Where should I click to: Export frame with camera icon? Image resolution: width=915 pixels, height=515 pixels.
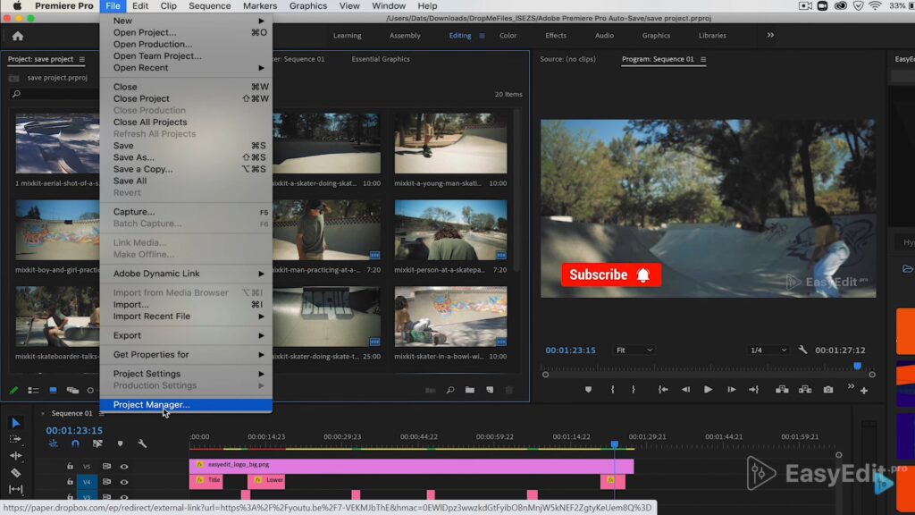828,390
